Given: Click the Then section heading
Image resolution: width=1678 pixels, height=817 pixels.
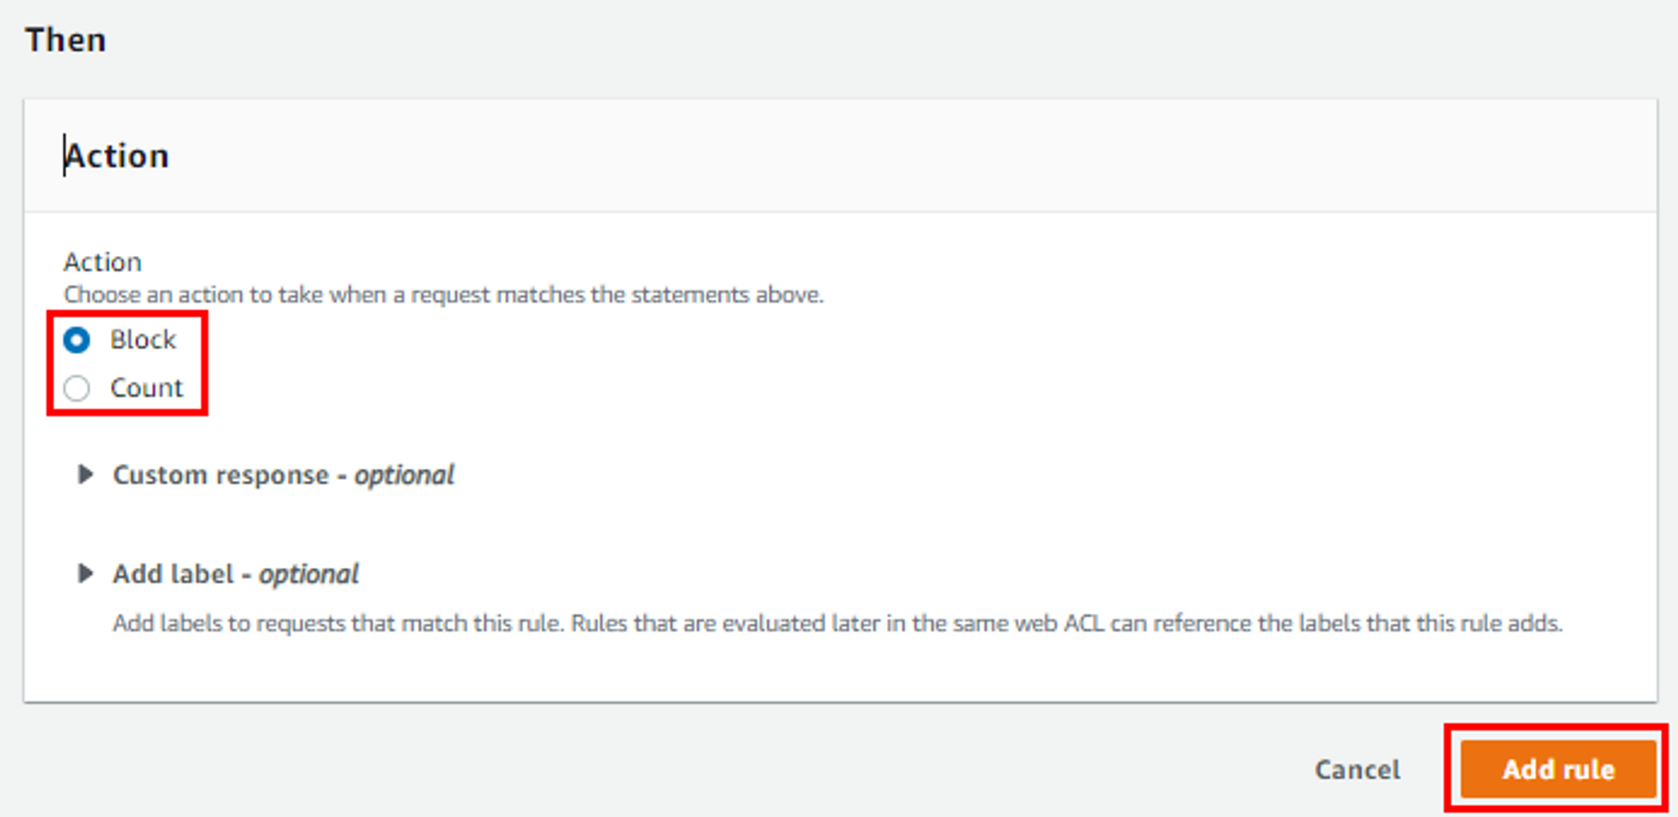Looking at the screenshot, I should tap(65, 39).
